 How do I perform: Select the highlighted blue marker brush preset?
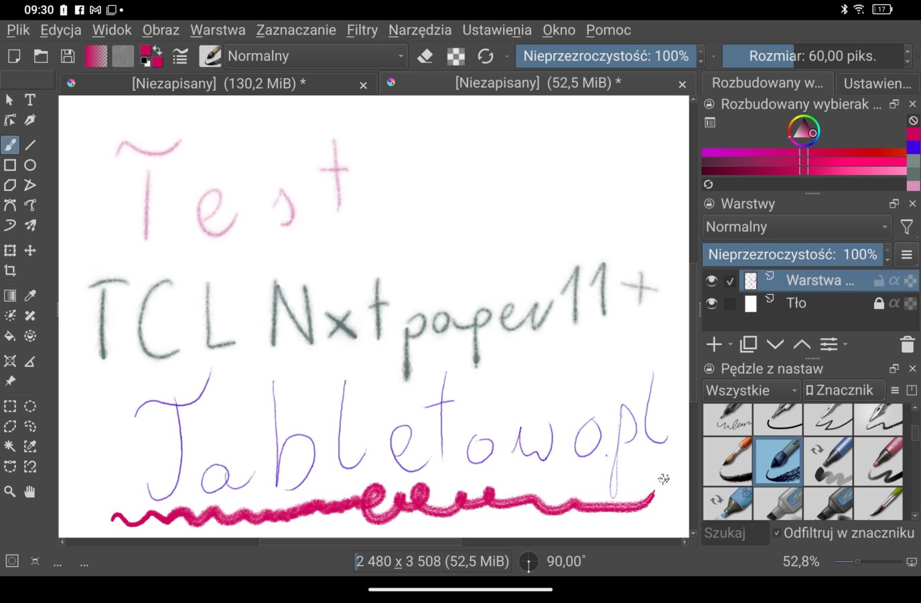point(778,461)
